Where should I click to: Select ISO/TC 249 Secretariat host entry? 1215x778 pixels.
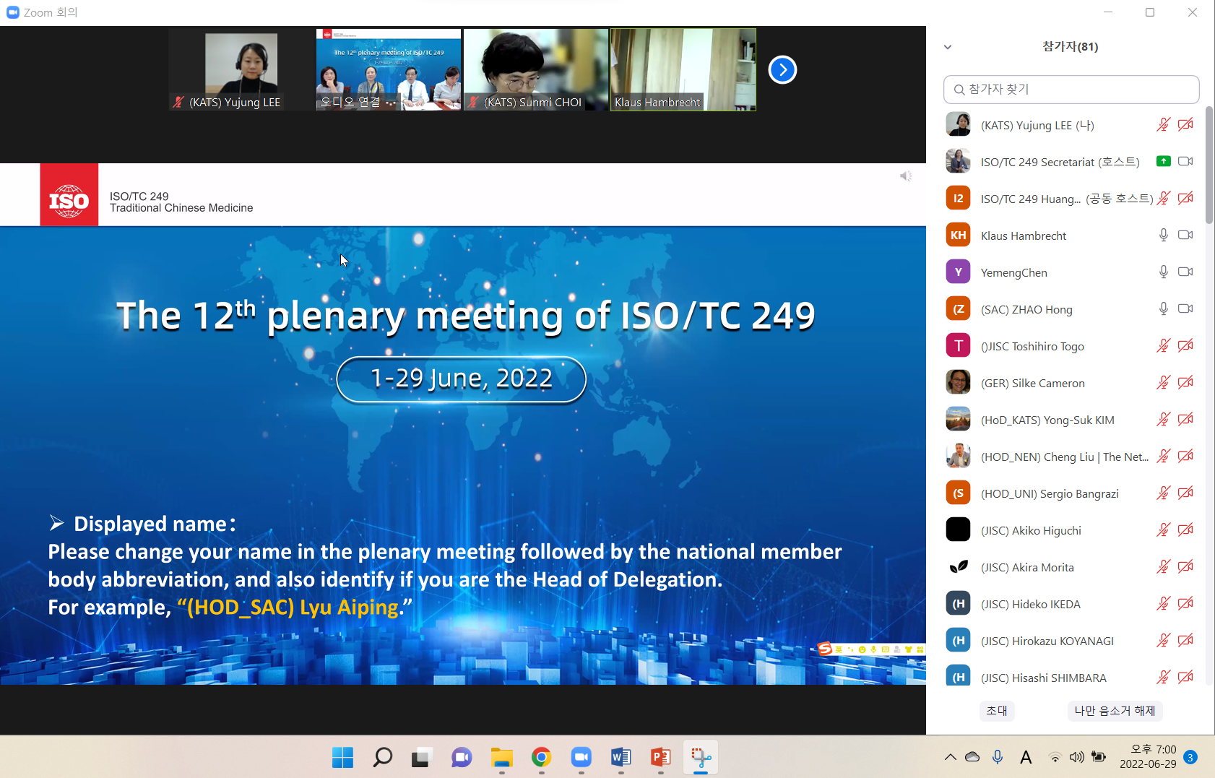point(1059,162)
